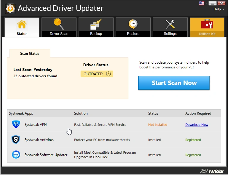This screenshot has height=175, width=228.
Task: Click the Systweak VPN shield icon
Action: pyautogui.click(x=16, y=124)
